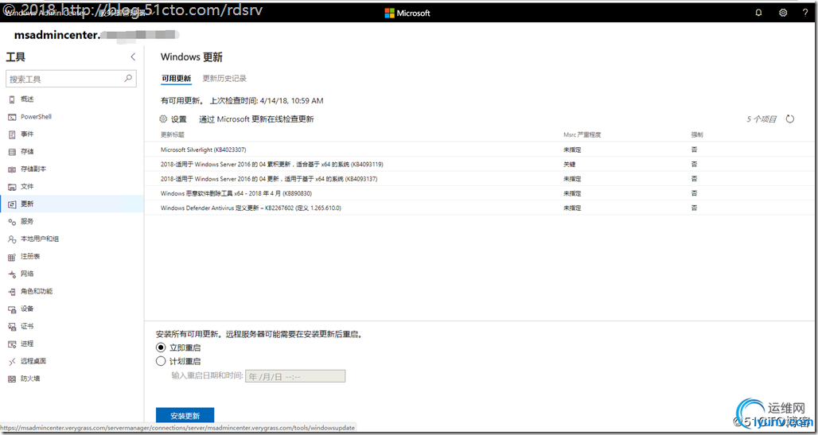Open the 防火墙 firewall tool icon
This screenshot has height=435, width=818.
point(12,379)
